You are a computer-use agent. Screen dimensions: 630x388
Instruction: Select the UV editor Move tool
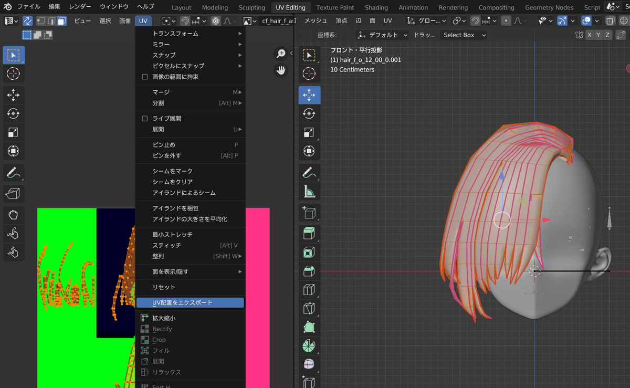(x=13, y=95)
